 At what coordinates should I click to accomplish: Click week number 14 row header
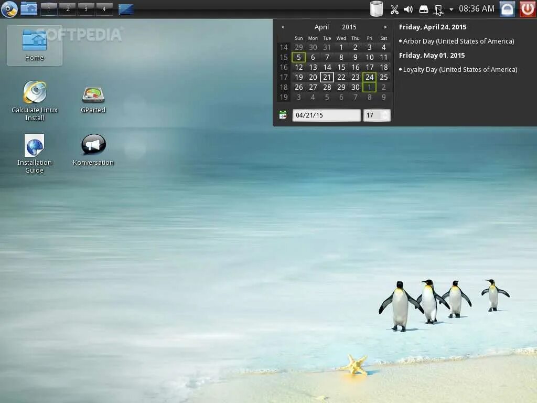tap(284, 47)
